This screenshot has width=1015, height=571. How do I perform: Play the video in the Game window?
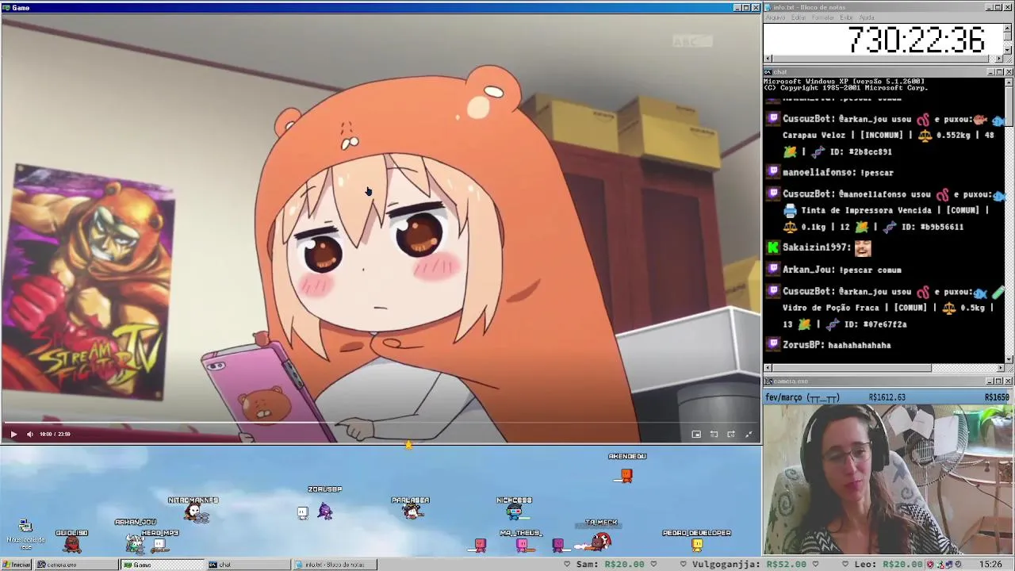[13, 434]
